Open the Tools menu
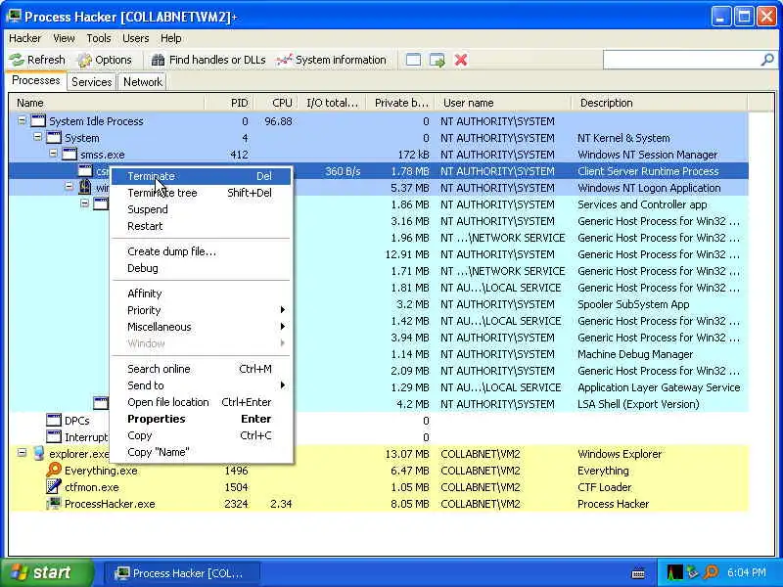Viewport: 783px width, 587px height. pyautogui.click(x=99, y=38)
